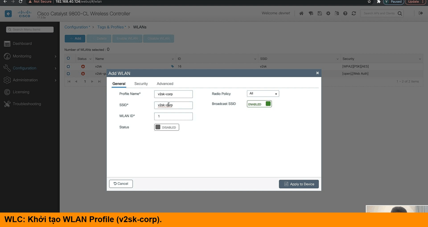Expand the Monitoring menu chevron
Screen dimensions: 428x227
click(x=56, y=56)
